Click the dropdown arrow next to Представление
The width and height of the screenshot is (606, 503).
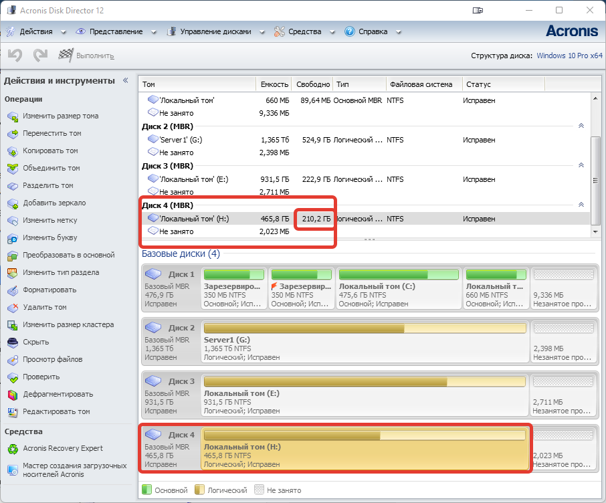[154, 32]
